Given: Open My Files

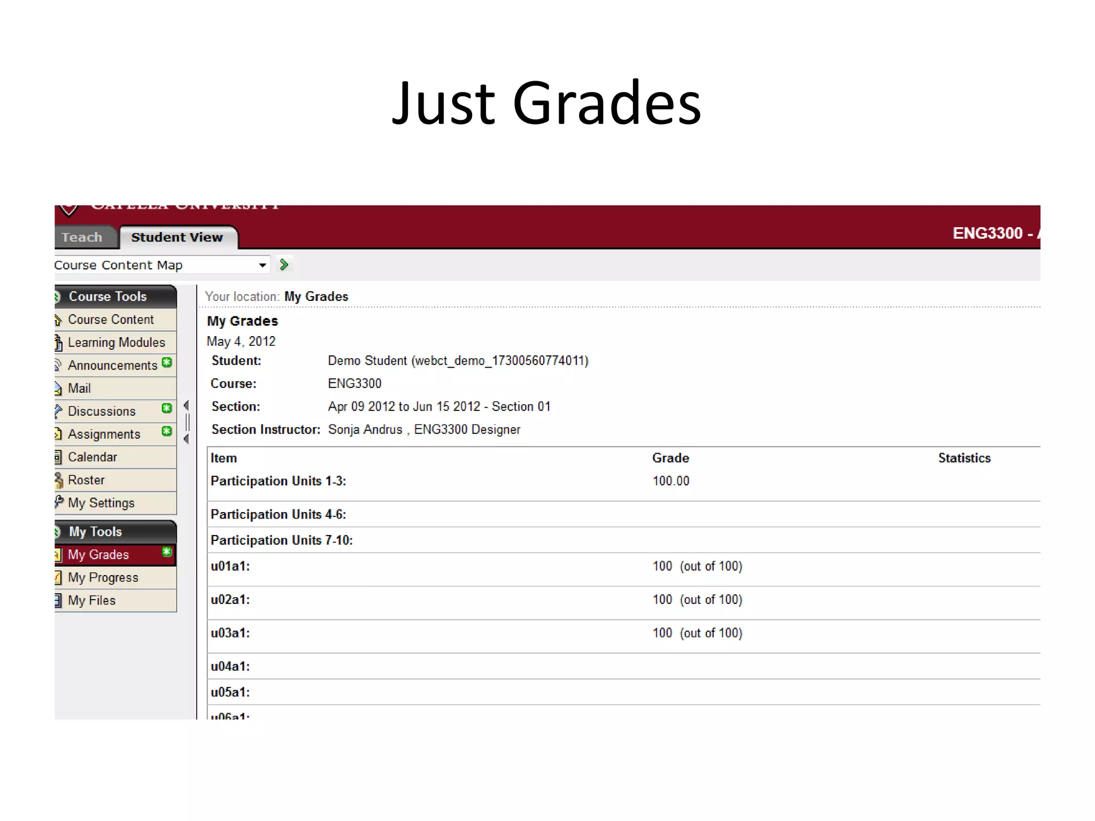Looking at the screenshot, I should [91, 601].
